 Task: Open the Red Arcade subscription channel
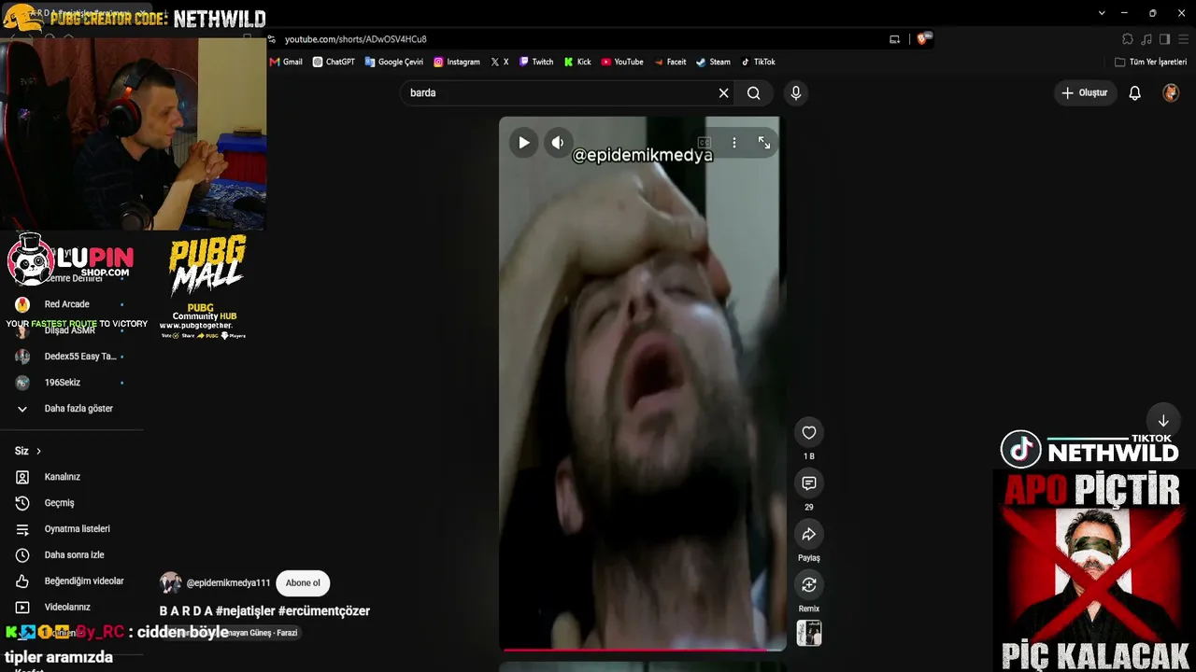click(x=67, y=304)
